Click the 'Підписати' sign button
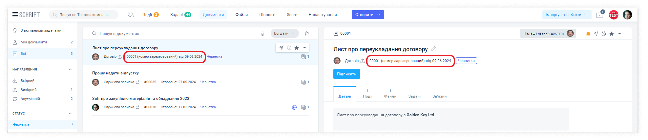This screenshot has height=140, width=648. tap(346, 74)
